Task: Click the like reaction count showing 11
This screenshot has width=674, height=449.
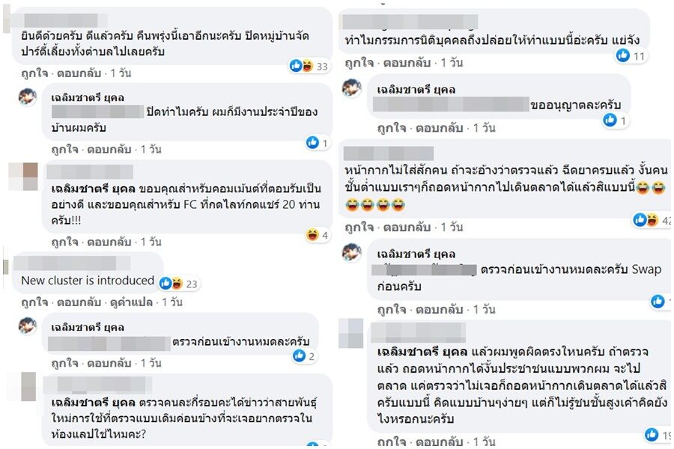Action: pos(631,55)
